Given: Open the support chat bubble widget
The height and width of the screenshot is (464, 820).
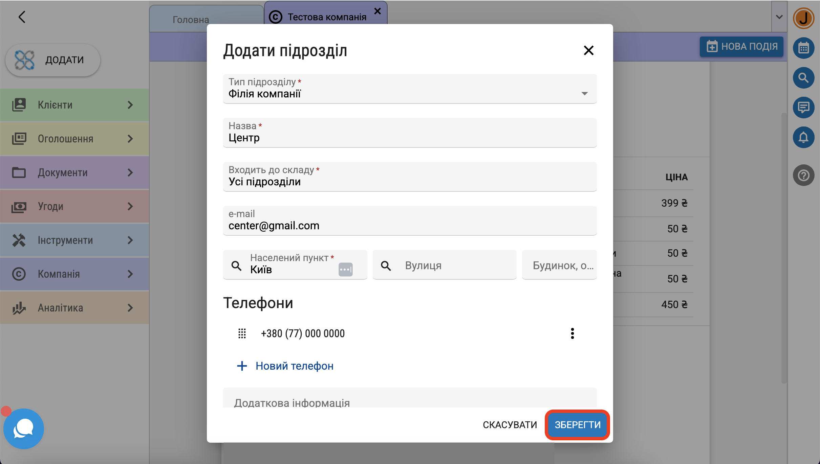Looking at the screenshot, I should tap(24, 428).
